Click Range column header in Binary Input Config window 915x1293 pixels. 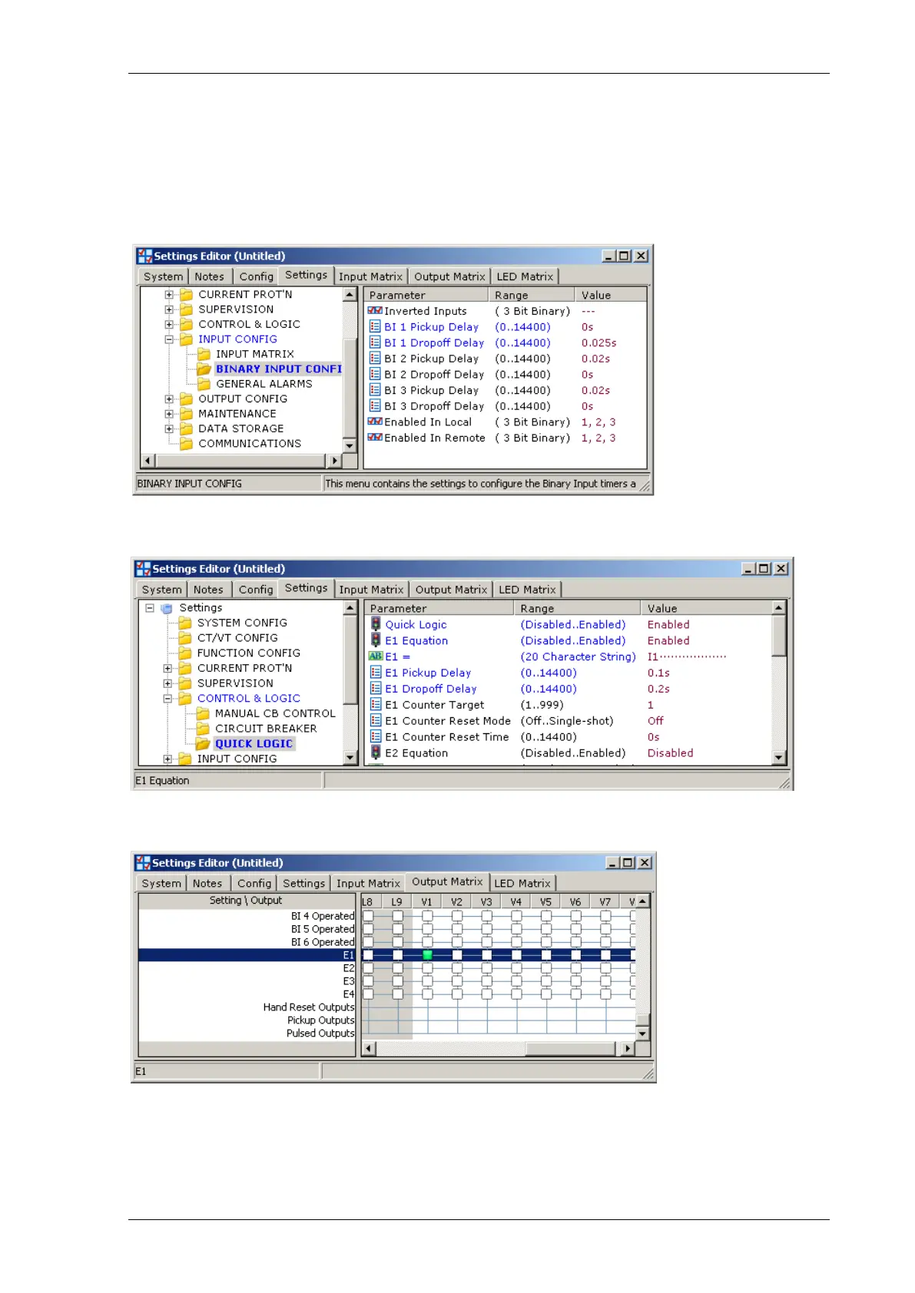coord(532,295)
